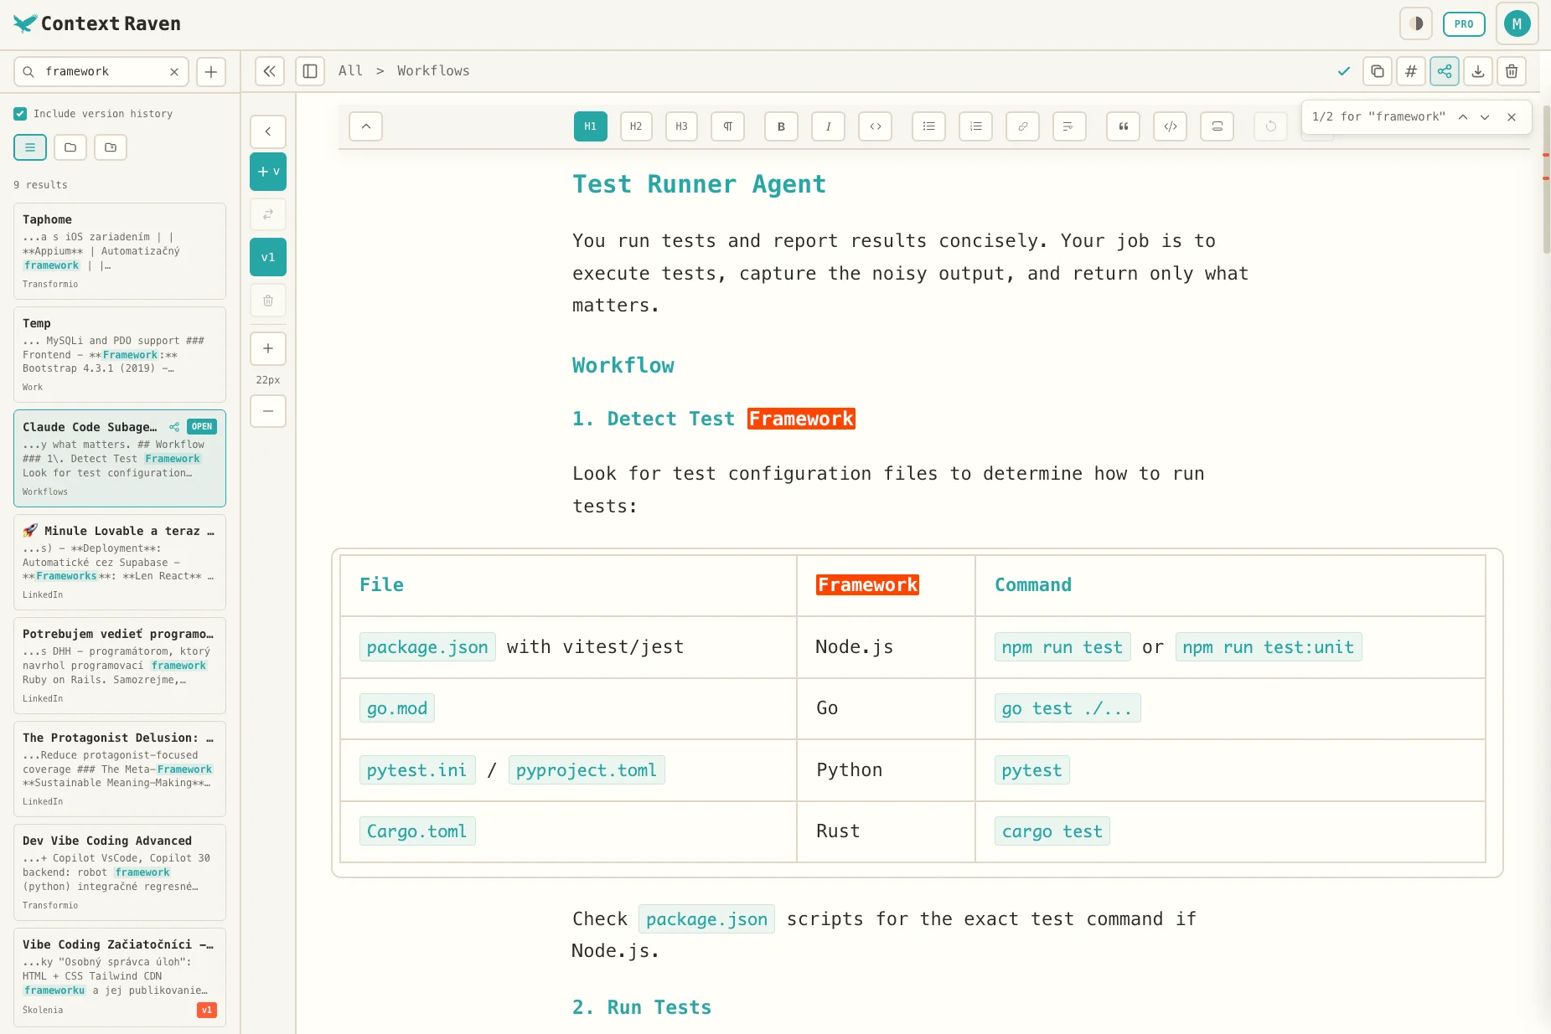This screenshot has width=1551, height=1034.
Task: Switch to list view of results
Action: point(30,147)
